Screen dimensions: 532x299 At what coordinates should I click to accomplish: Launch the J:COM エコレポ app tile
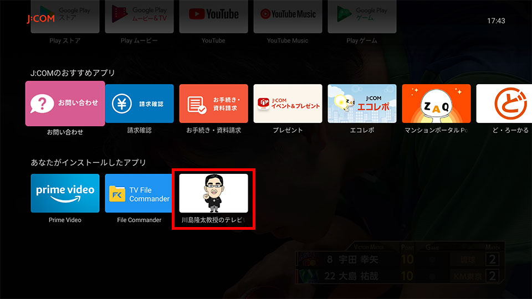tap(362, 104)
